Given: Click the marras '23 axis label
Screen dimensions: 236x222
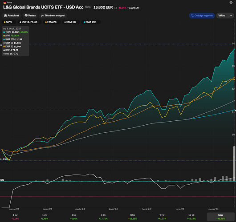Looking at the screenshot, I should (14, 209).
